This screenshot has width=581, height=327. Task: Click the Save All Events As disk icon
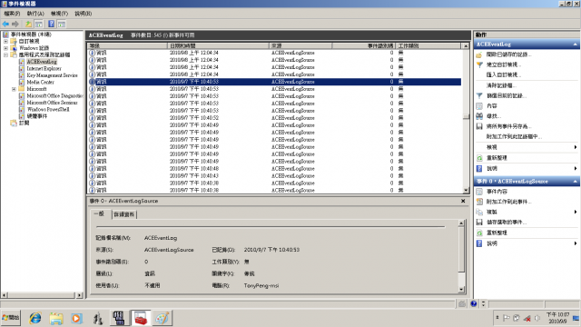(479, 126)
